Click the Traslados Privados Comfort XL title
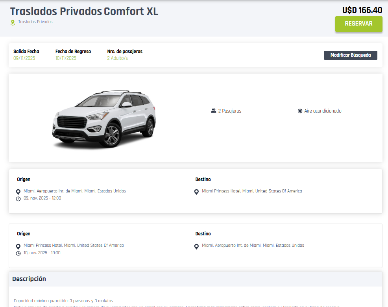This screenshot has height=307, width=388. pos(84,11)
